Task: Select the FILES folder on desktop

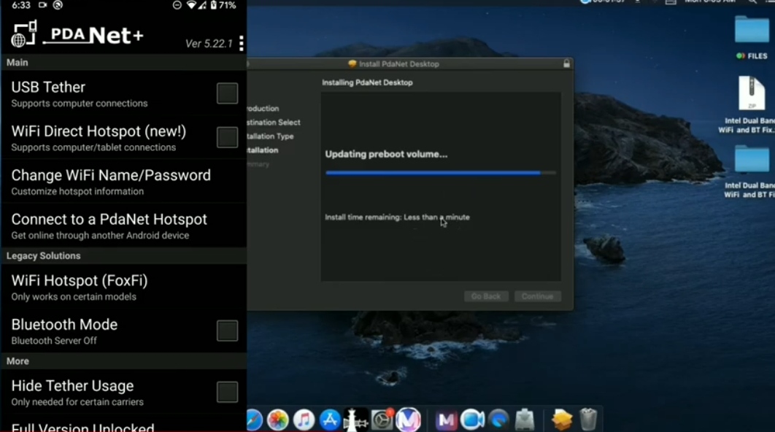Action: click(751, 36)
